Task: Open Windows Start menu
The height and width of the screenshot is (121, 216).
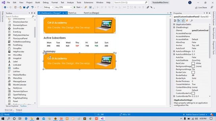Action: (3, 119)
